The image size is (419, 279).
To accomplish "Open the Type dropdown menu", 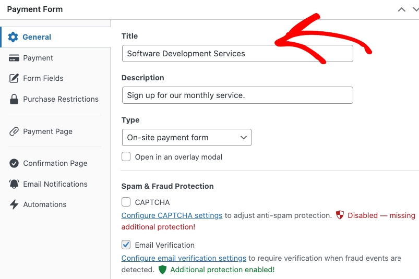I will point(186,138).
